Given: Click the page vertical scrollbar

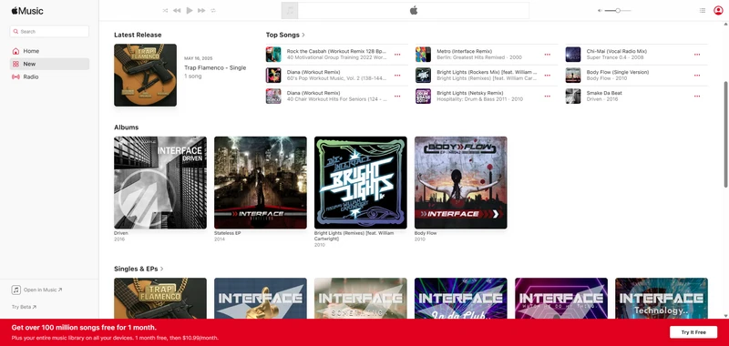Looking at the screenshot, I should [x=725, y=135].
